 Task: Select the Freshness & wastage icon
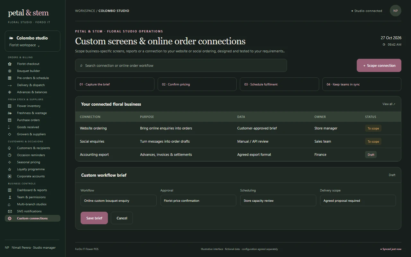pyautogui.click(x=10, y=113)
